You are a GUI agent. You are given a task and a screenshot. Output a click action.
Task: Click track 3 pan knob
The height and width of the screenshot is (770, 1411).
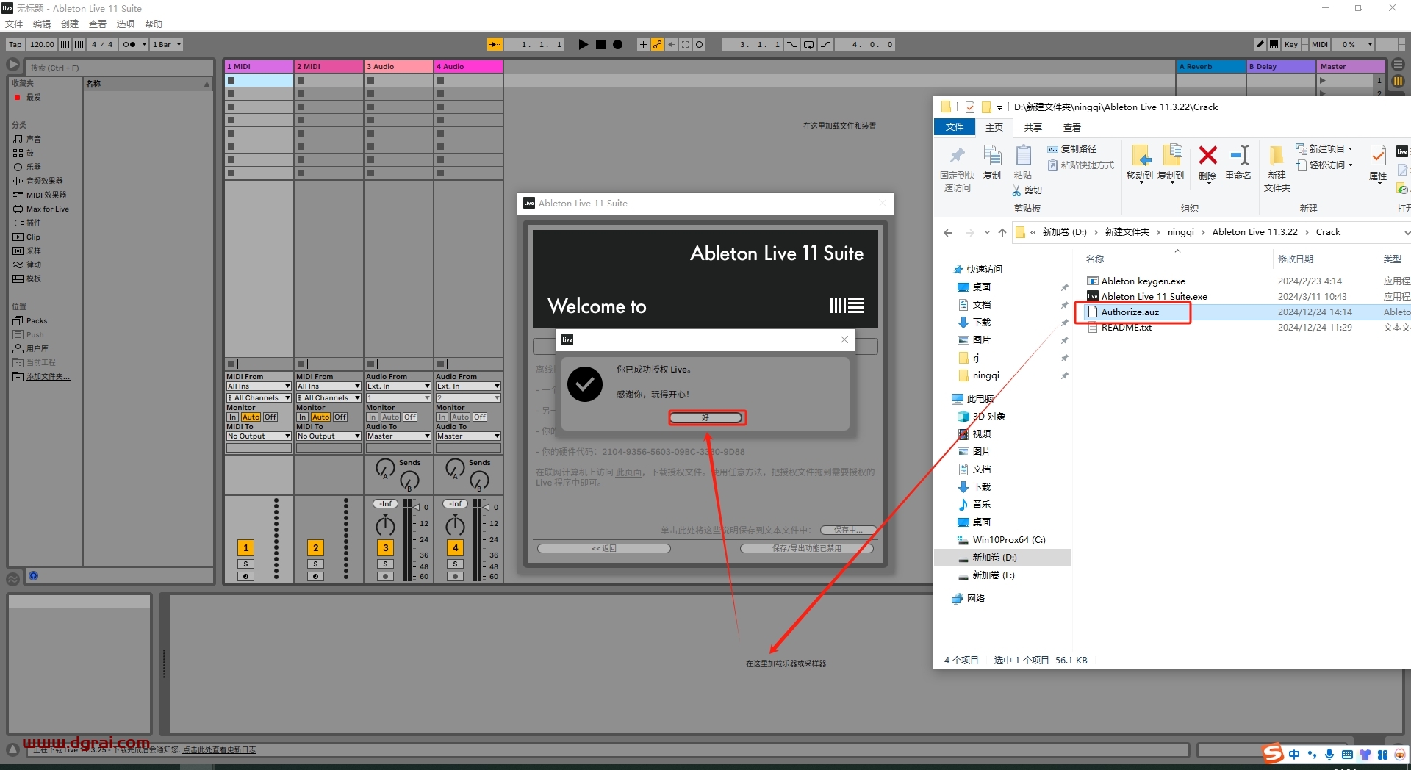coord(385,525)
